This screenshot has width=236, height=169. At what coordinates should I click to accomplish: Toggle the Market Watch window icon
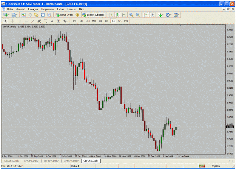(23, 15)
